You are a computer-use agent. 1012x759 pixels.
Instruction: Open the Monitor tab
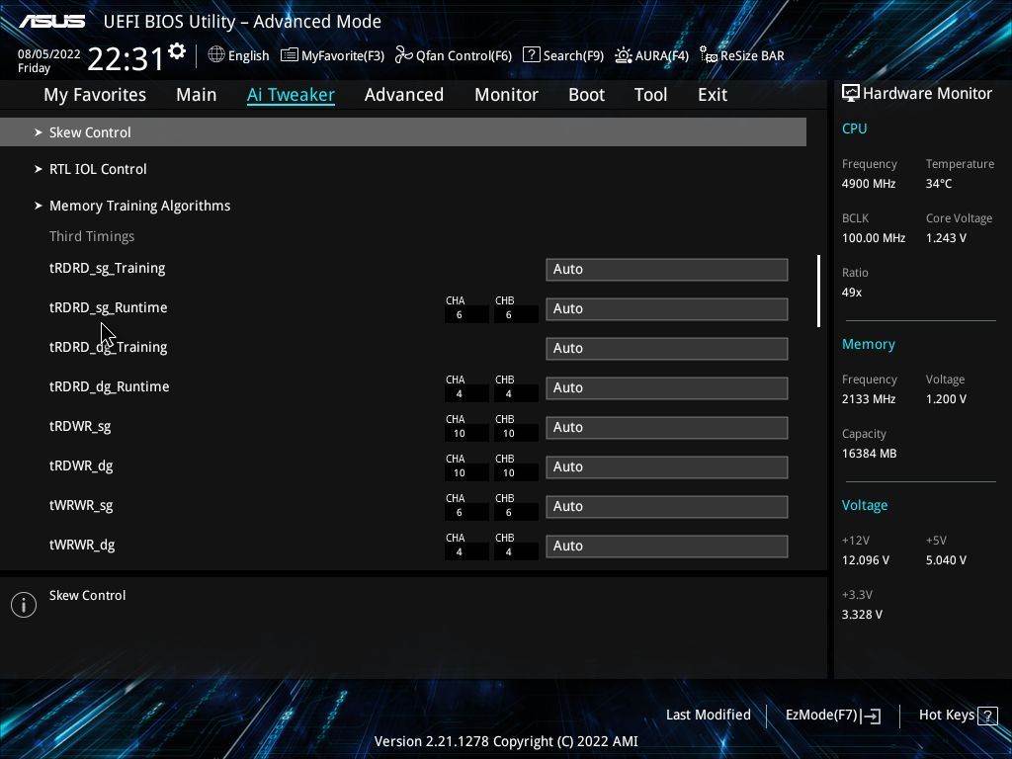[507, 95]
